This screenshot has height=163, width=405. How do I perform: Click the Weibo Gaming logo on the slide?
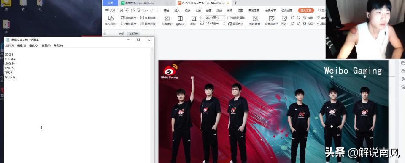170,71
